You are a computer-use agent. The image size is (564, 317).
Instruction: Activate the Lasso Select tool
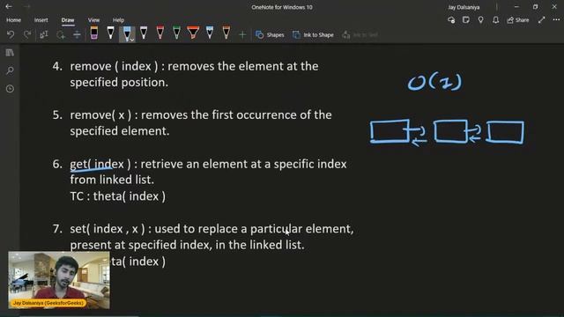(x=61, y=34)
